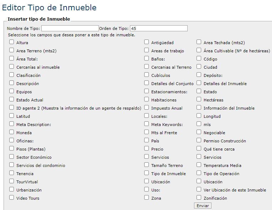Toggle the Longitud checkbox

pos(199,116)
